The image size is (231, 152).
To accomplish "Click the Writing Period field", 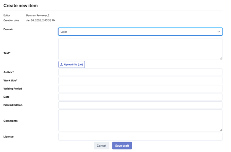I will 140,89.
